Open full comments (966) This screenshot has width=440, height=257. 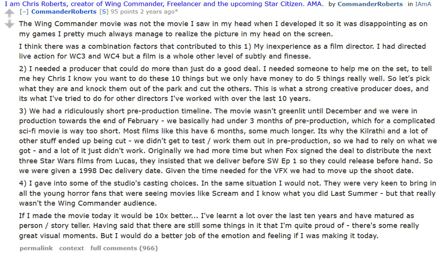pyautogui.click(x=124, y=248)
